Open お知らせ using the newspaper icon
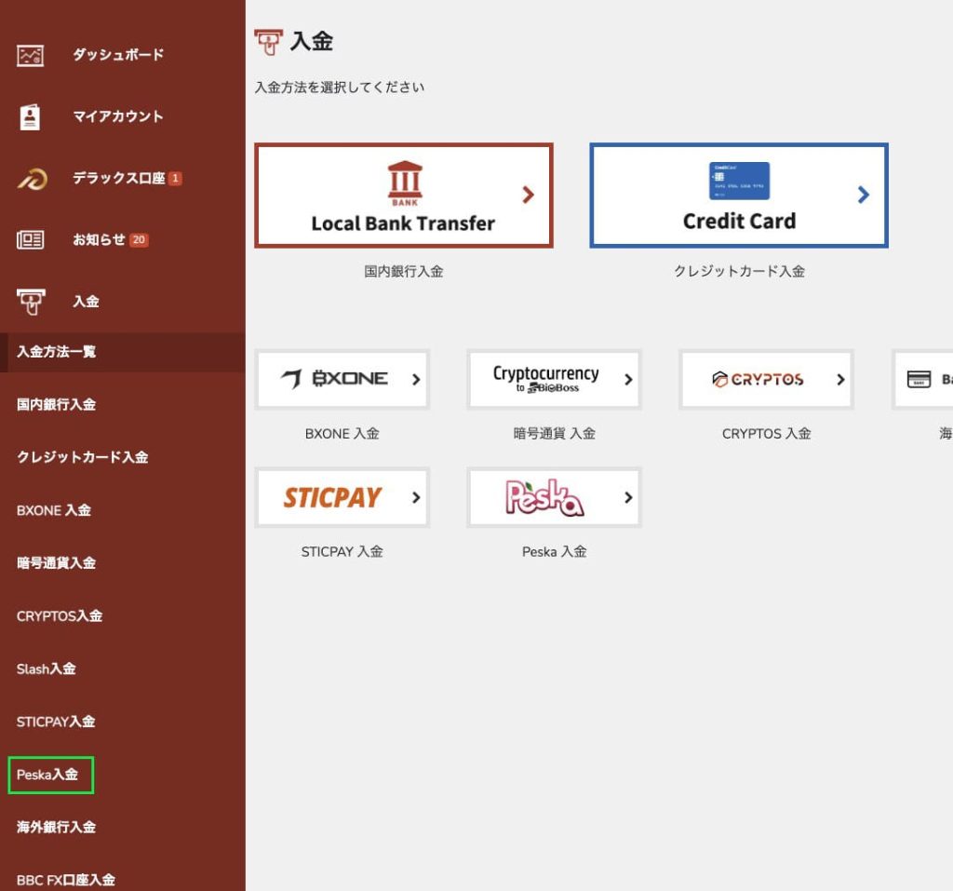Viewport: 953px width, 891px height. [x=31, y=239]
